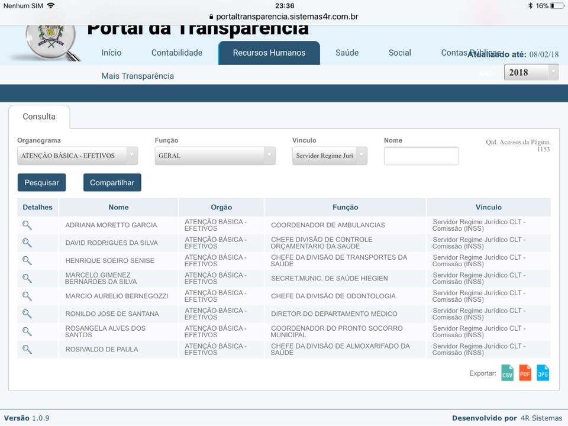The height and width of the screenshot is (426, 568).
Task: Tap the Bluetooth status icon
Action: tap(530, 6)
